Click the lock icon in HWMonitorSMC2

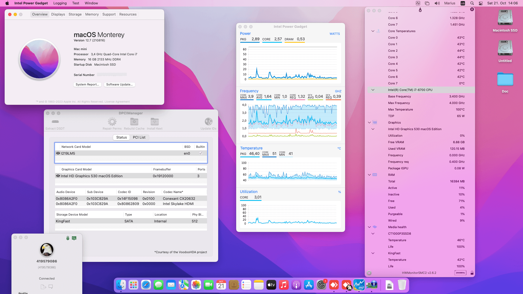coord(472,273)
